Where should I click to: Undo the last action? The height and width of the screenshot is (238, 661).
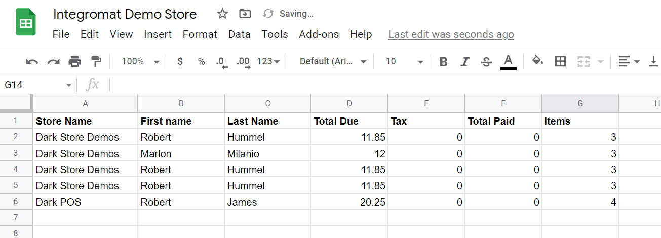32,62
